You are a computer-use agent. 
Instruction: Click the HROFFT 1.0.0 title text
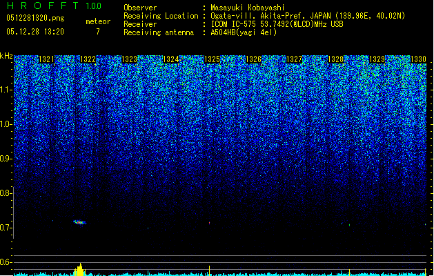coord(55,6)
